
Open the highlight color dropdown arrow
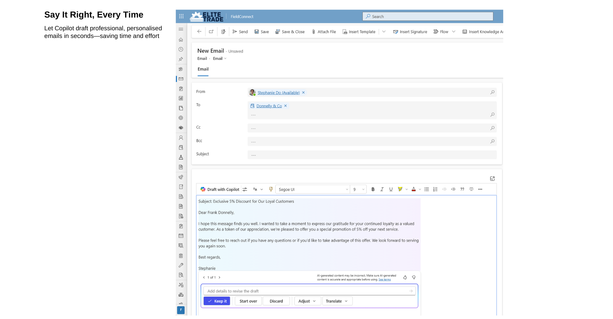pos(406,189)
